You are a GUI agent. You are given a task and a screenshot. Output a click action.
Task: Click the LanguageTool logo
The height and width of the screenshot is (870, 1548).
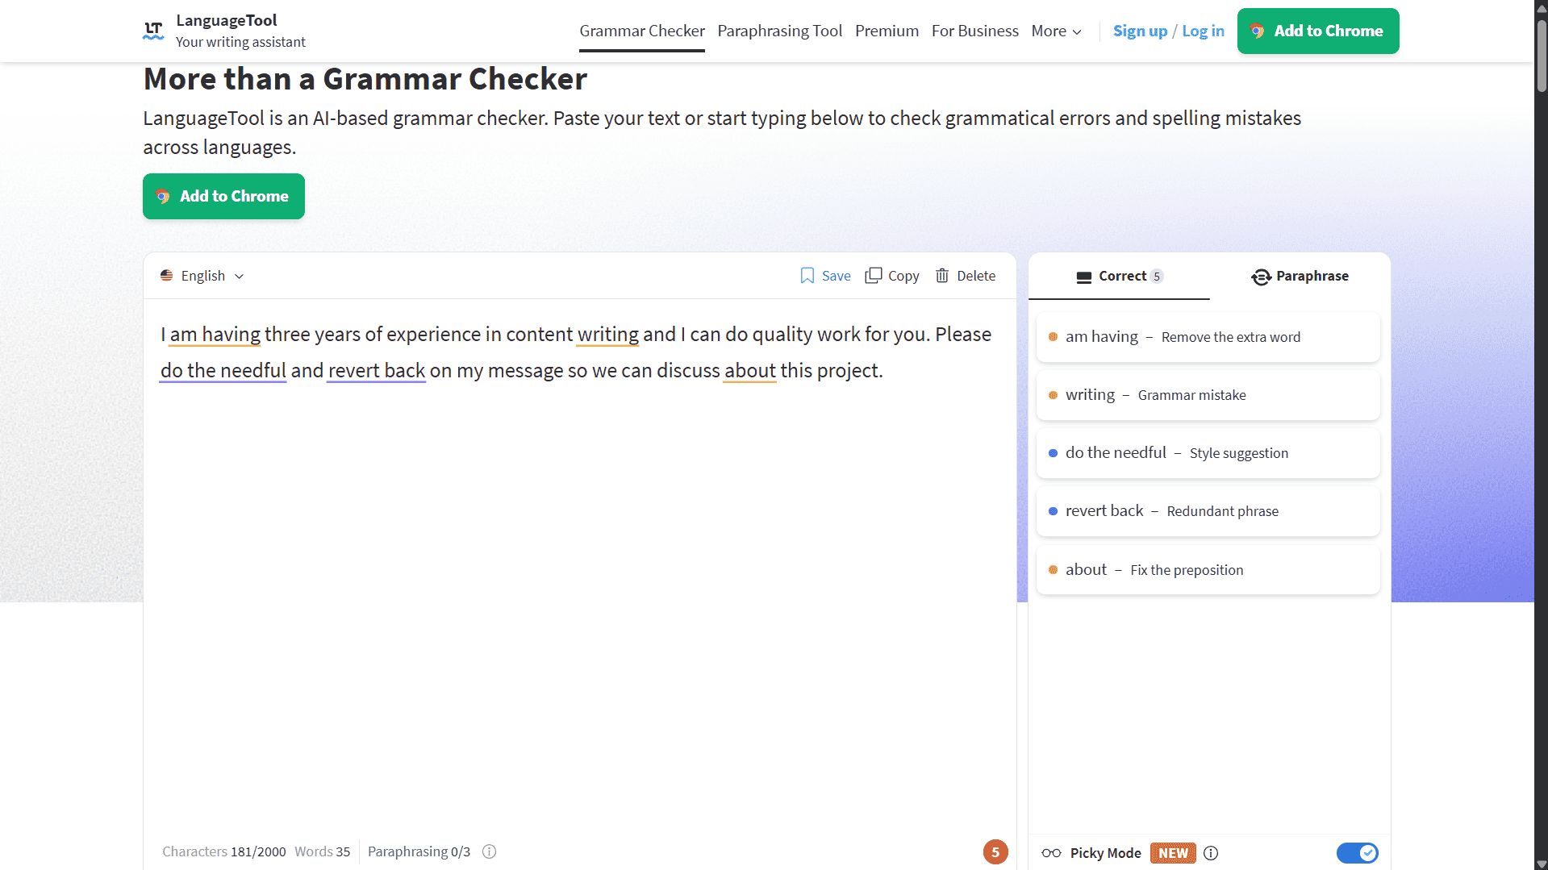[x=152, y=30]
